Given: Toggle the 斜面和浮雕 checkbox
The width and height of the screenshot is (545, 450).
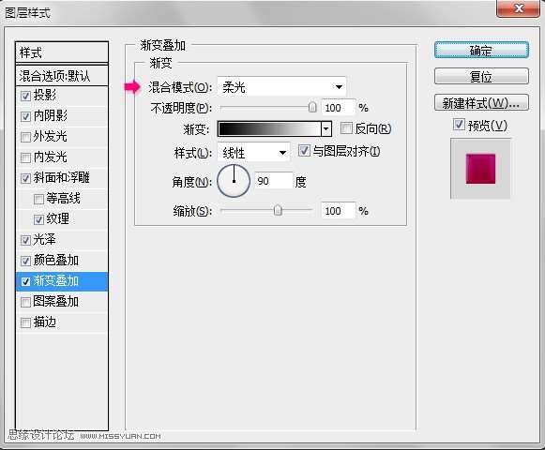Looking at the screenshot, I should point(25,179).
